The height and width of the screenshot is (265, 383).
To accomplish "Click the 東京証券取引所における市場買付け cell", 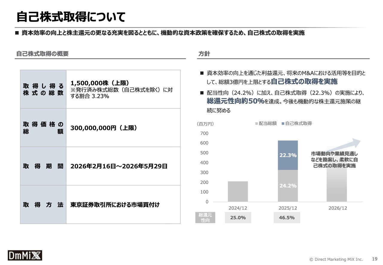I will point(123,205).
